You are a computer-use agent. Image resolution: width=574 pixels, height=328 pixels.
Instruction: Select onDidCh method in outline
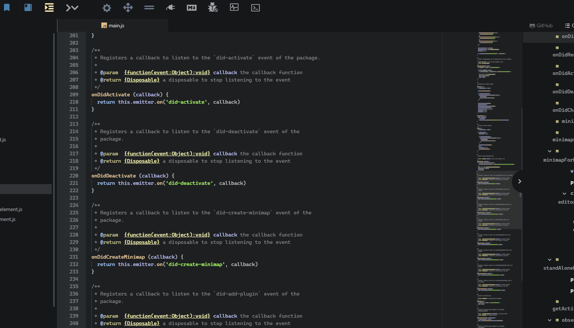(563, 110)
